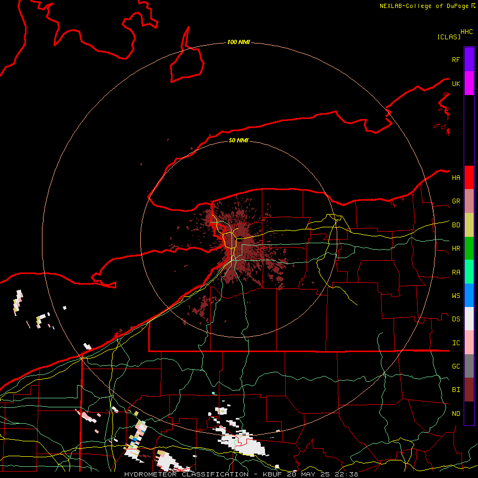Click the 20 MAY 25 date text
This screenshot has height=478, width=478.
click(308, 474)
